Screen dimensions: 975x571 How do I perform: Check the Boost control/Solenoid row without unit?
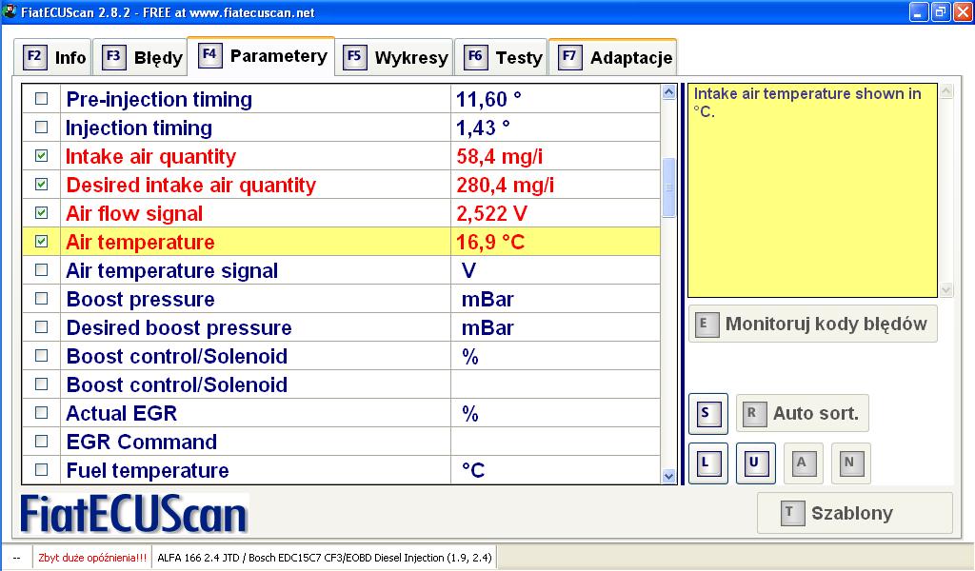pyautogui.click(x=42, y=384)
